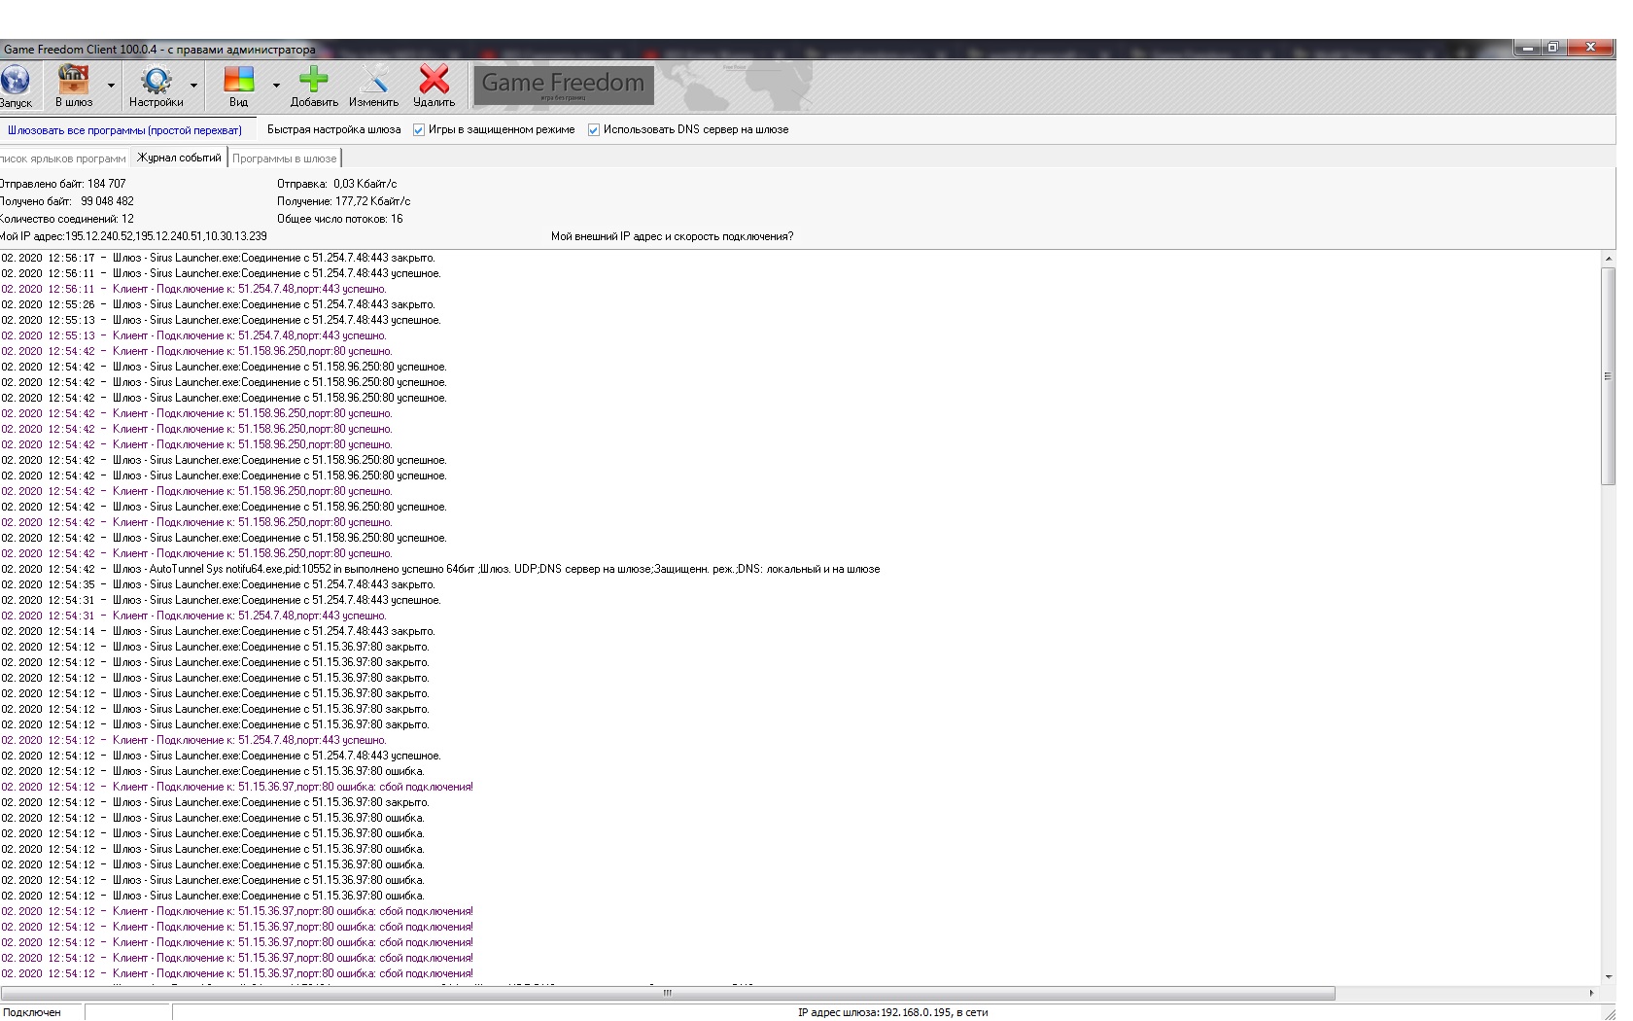Switch to Программы в шлюзе tab

[285, 158]
